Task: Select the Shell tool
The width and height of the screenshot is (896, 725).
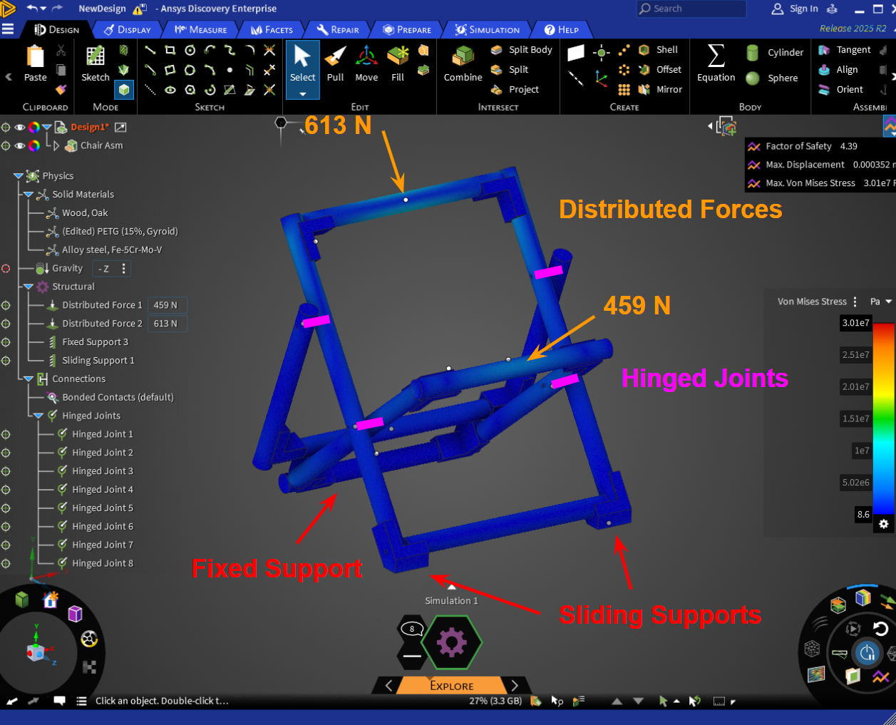Action: click(x=658, y=50)
